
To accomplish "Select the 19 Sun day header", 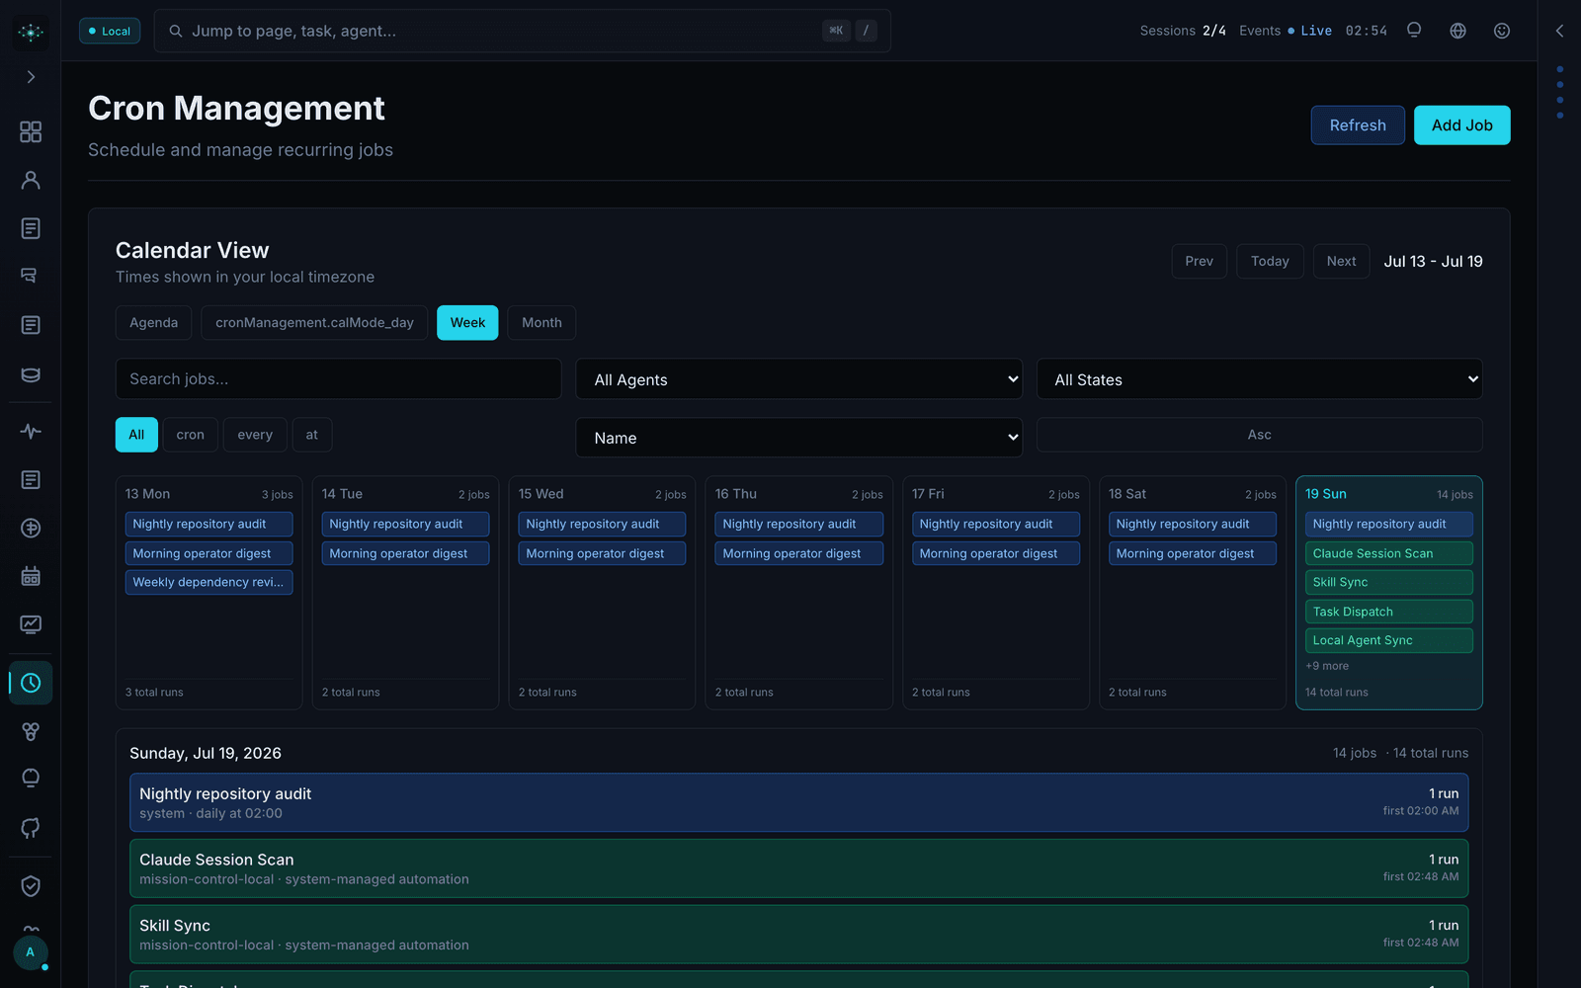I will [x=1326, y=494].
